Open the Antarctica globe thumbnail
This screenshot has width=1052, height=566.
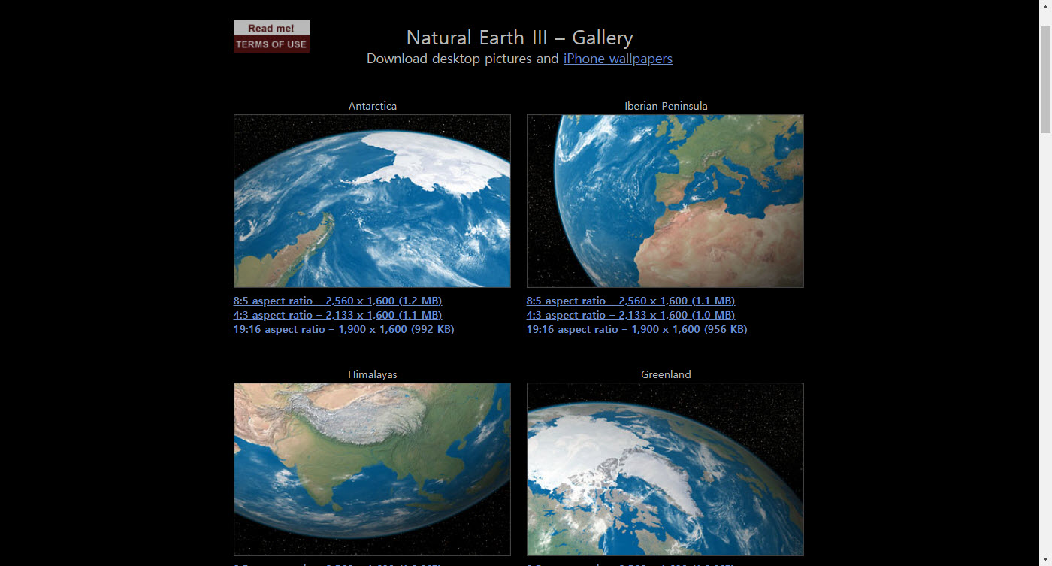pyautogui.click(x=372, y=201)
